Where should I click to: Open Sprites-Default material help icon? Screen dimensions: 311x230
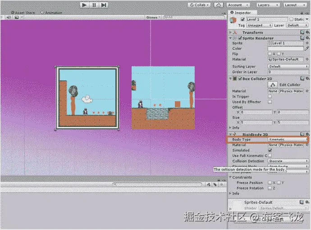click(302, 202)
